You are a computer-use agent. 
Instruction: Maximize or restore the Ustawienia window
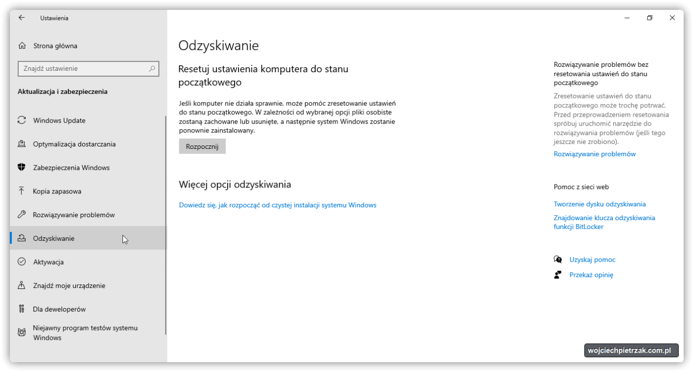click(x=649, y=18)
